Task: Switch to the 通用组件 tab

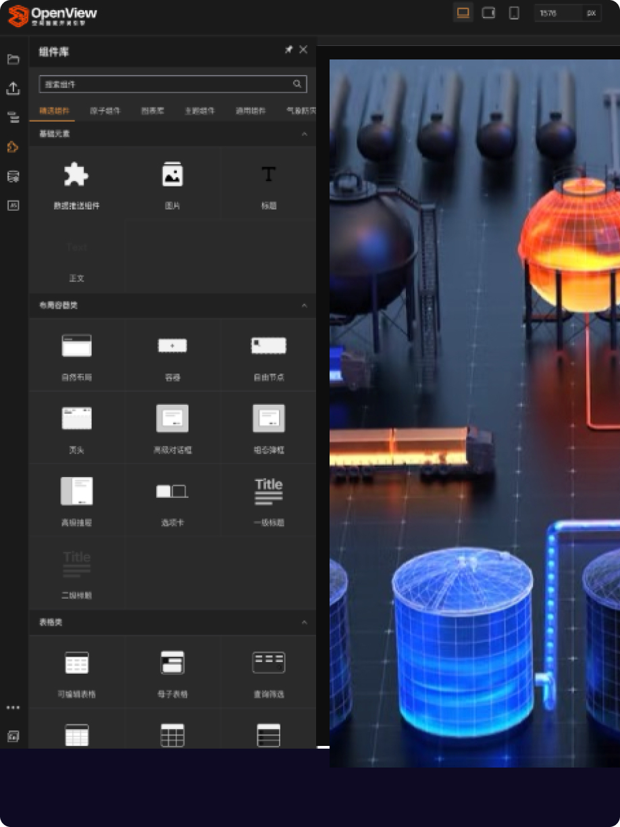Action: click(x=251, y=111)
